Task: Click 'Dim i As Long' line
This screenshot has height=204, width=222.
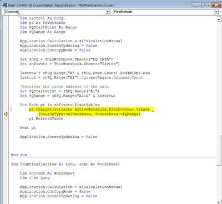Action: click(x=35, y=178)
